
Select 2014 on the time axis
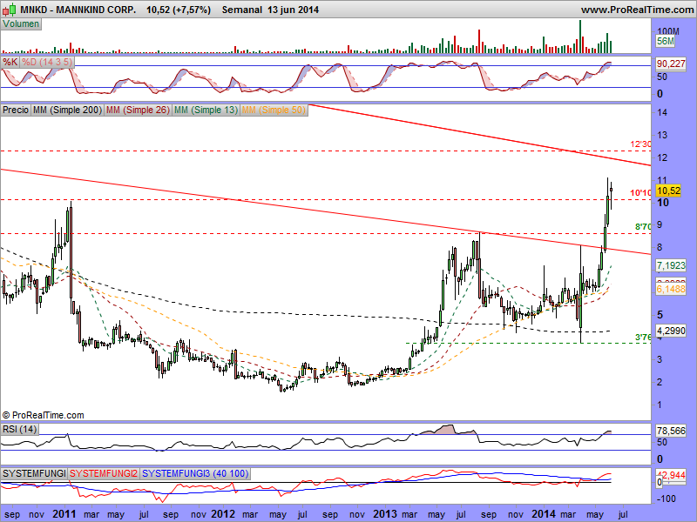(x=544, y=514)
